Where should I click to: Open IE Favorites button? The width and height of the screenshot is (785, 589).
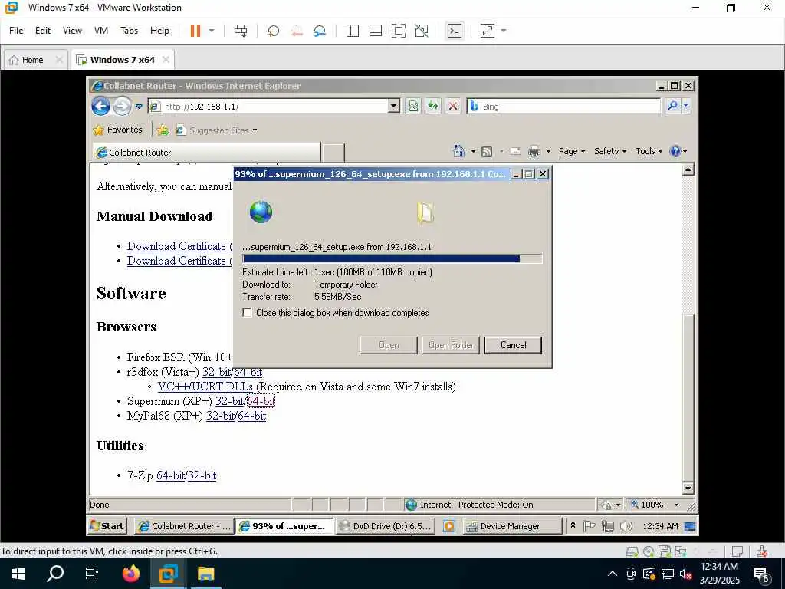[118, 130]
